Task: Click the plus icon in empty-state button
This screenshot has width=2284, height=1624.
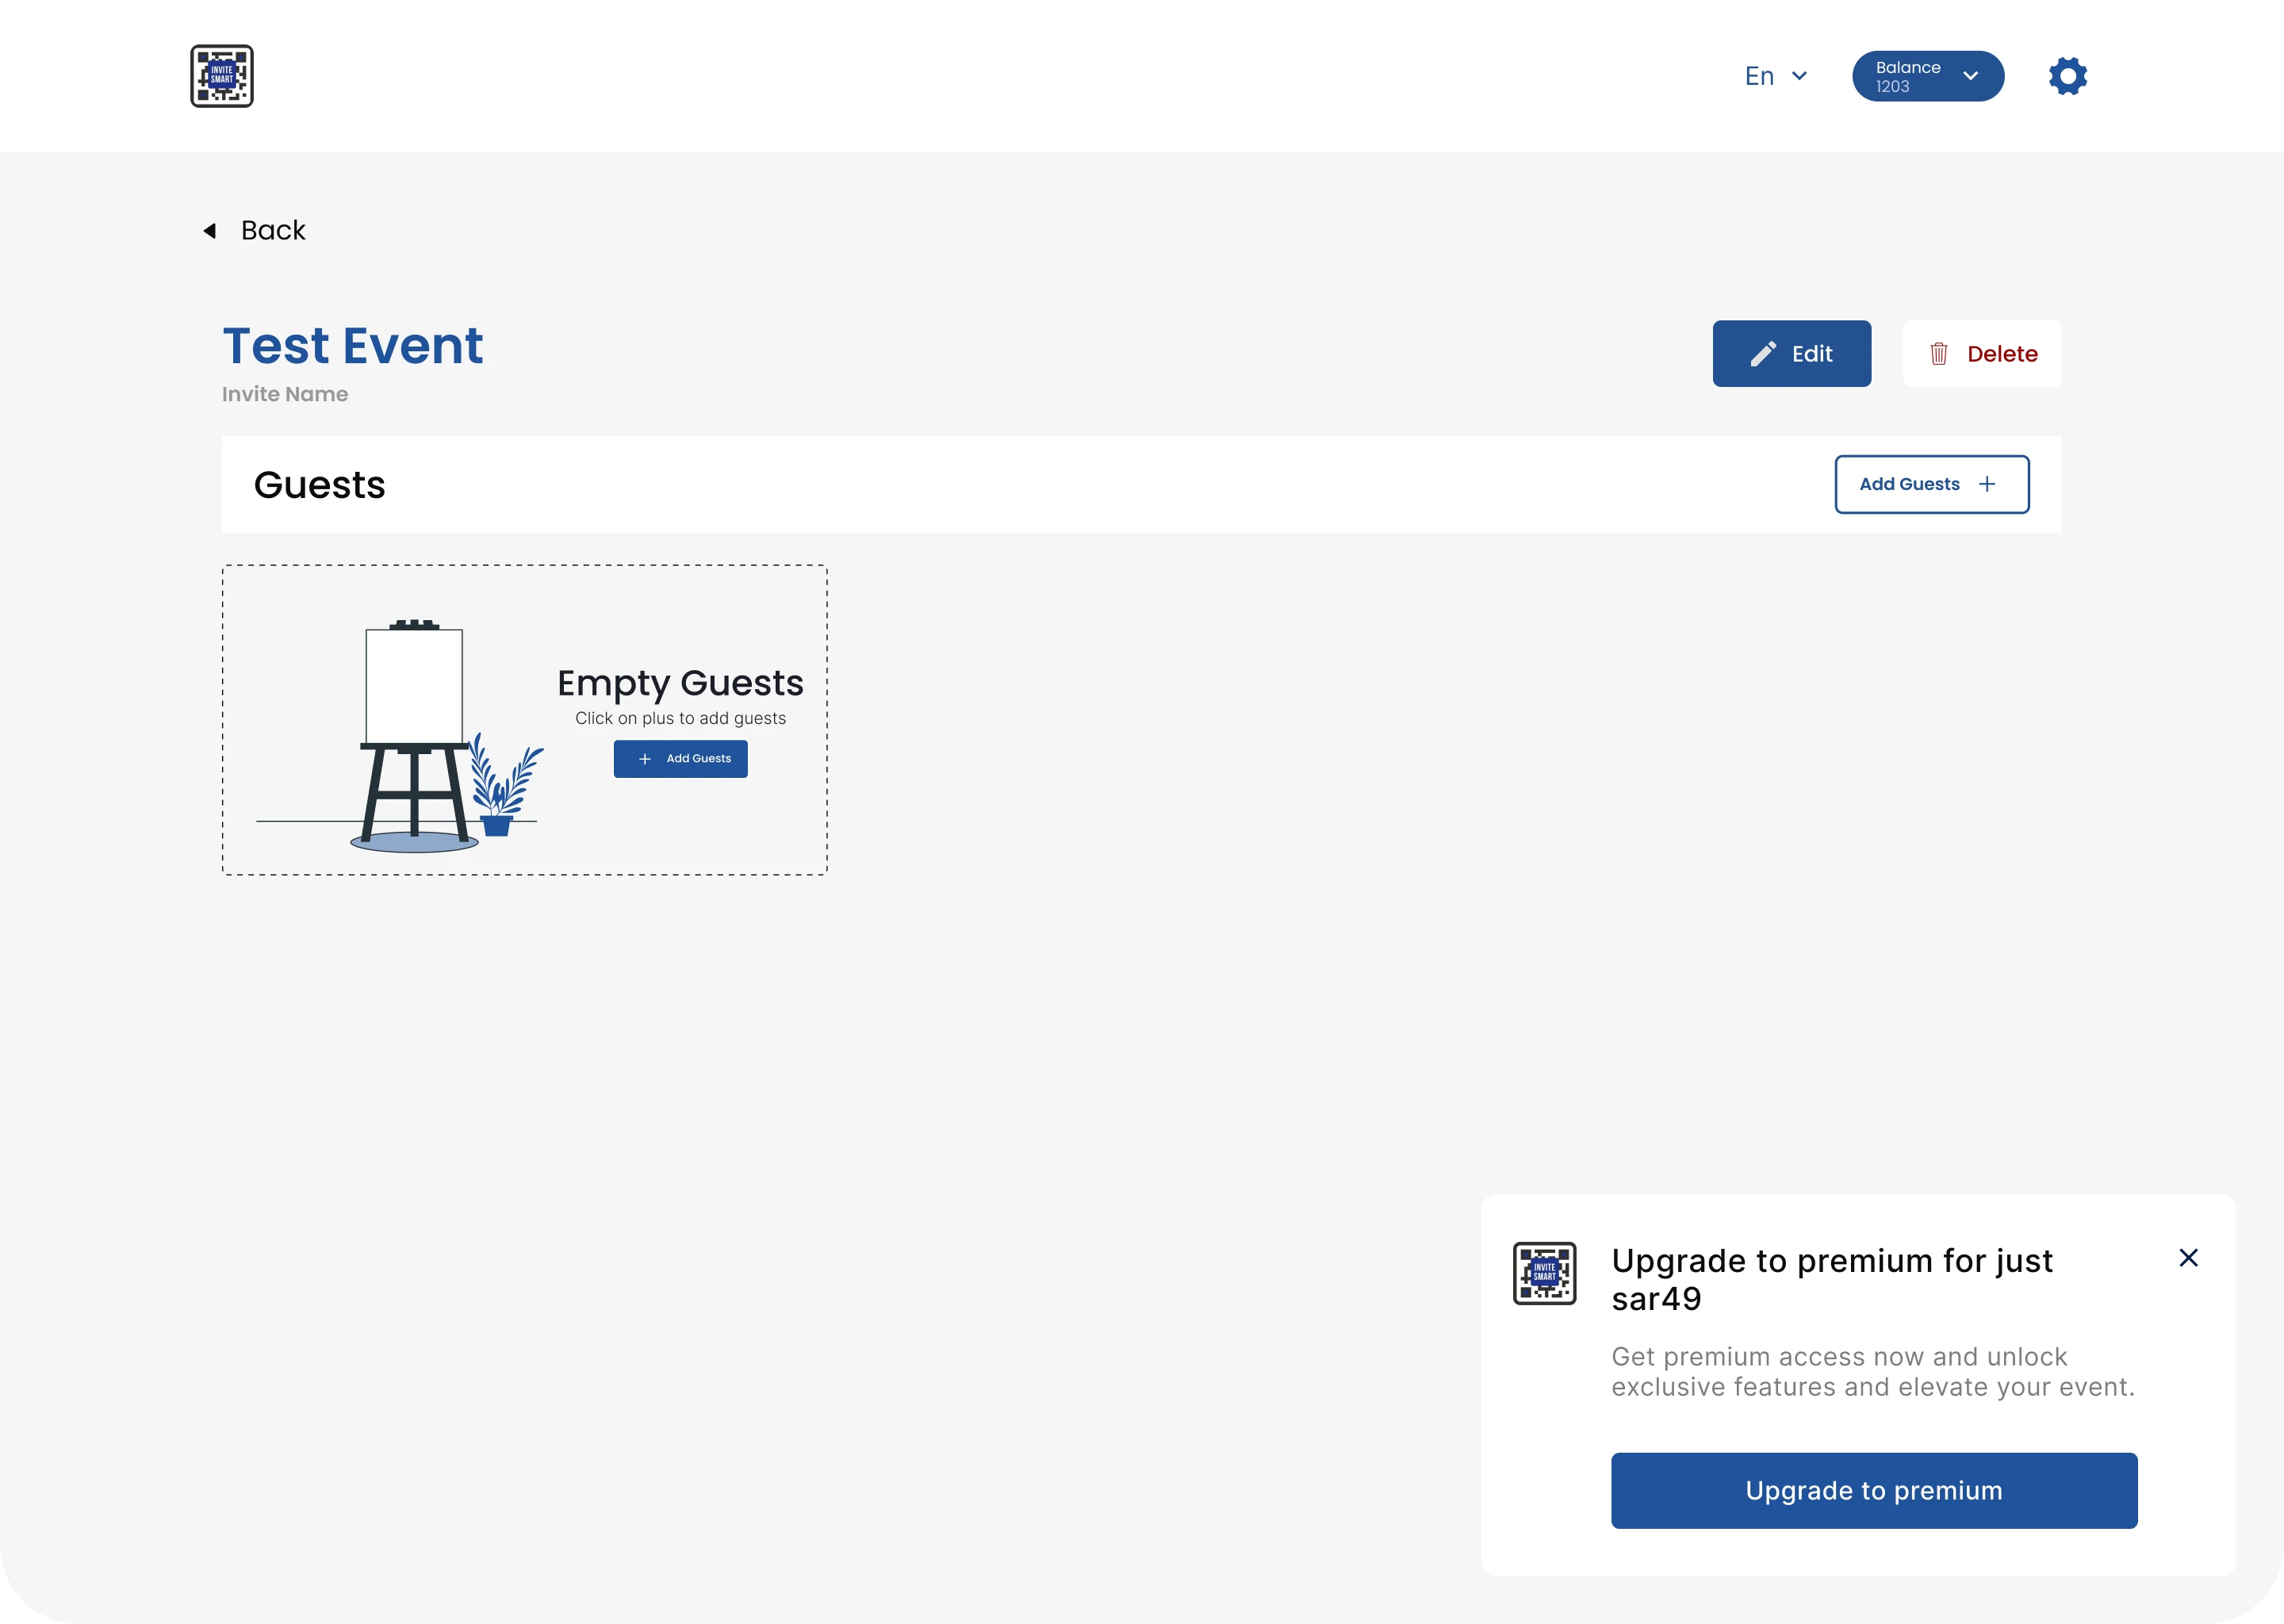Action: (x=645, y=759)
